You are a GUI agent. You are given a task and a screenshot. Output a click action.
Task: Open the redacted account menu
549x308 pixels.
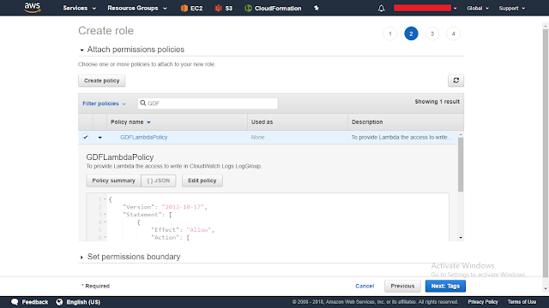pos(425,8)
